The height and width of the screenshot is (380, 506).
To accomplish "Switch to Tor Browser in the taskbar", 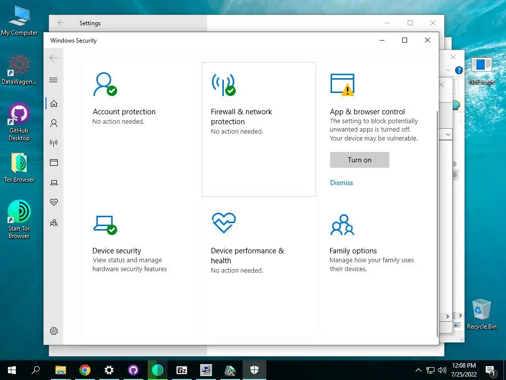I will click(x=158, y=370).
